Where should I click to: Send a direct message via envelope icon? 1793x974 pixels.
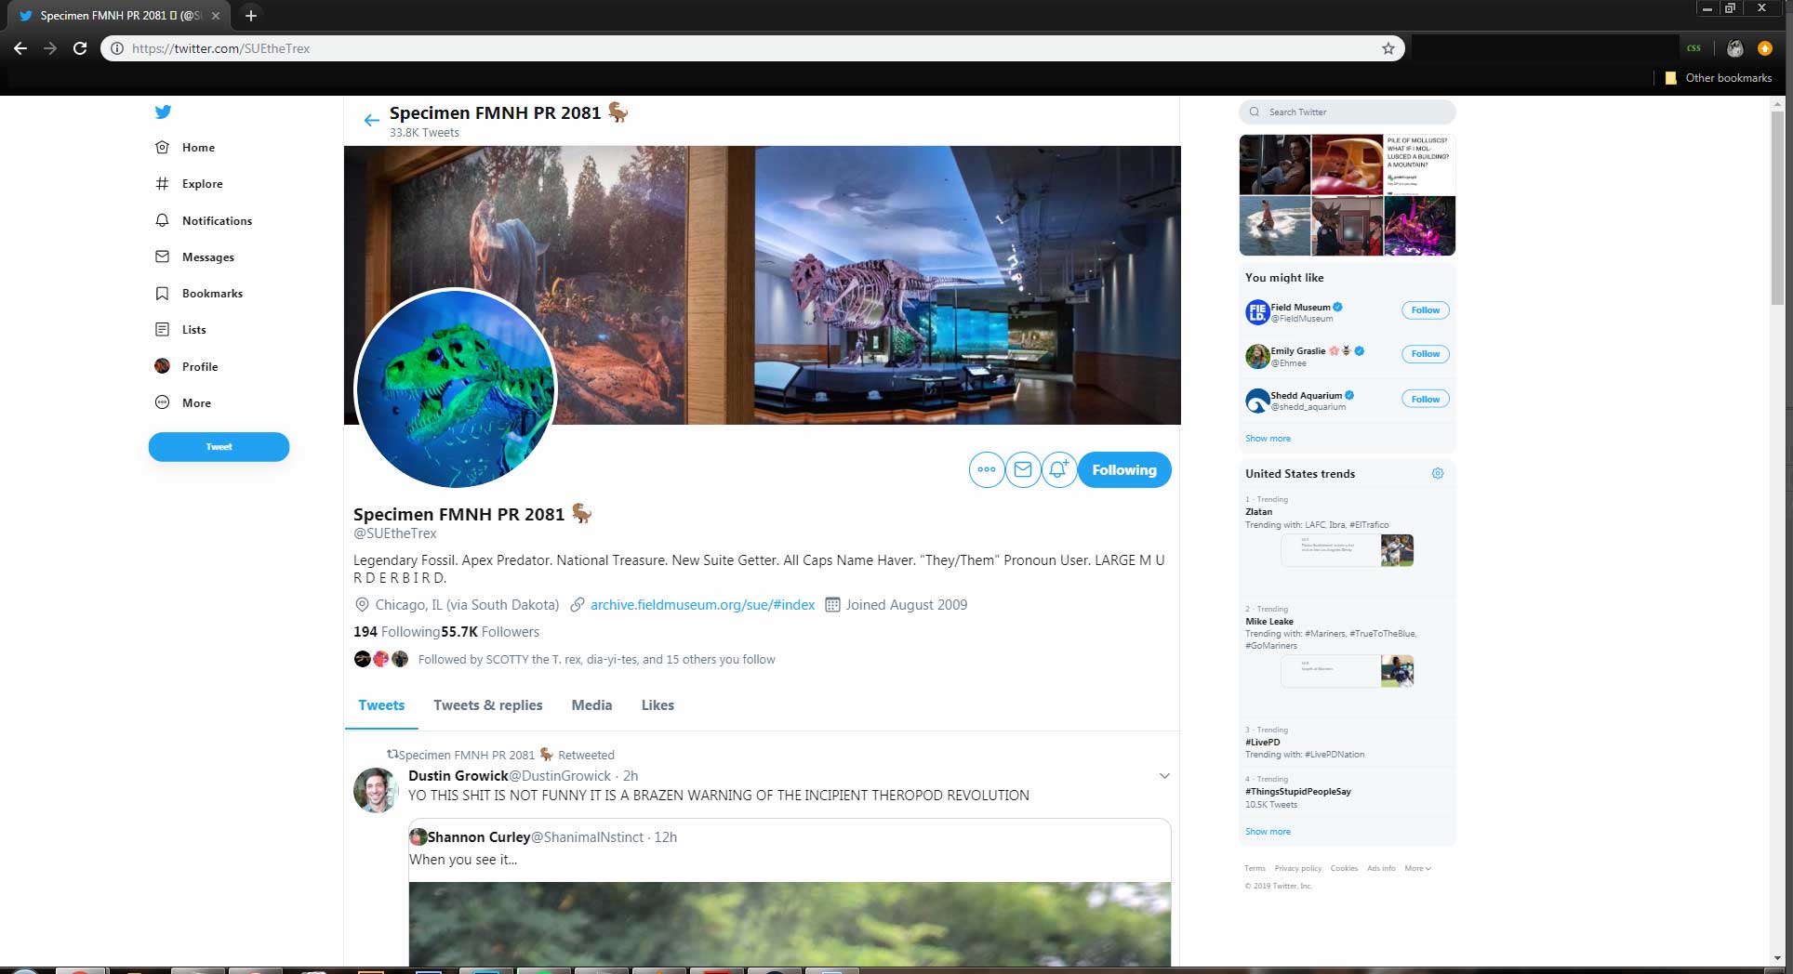[x=1023, y=469]
